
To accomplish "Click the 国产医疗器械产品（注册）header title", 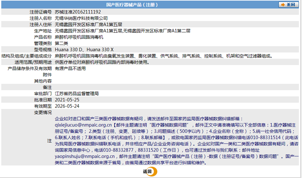I will [x=132, y=5].
